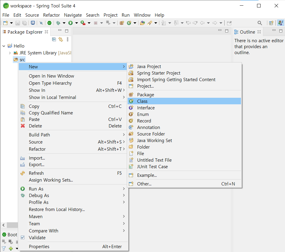
Task: Select the src folder in Package Explorer
Action: click(19, 59)
